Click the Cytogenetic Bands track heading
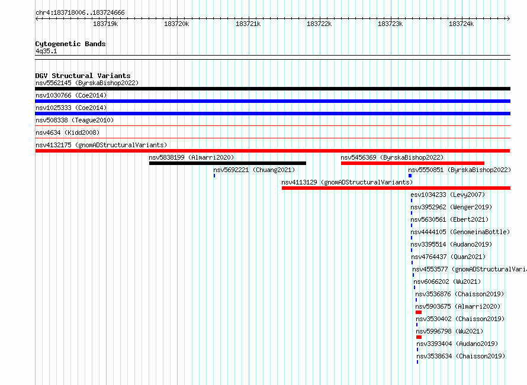The width and height of the screenshot is (527, 385). (70, 44)
